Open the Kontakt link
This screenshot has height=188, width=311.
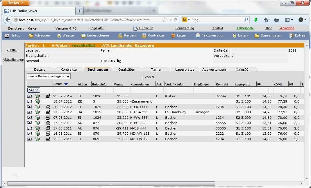point(218,28)
